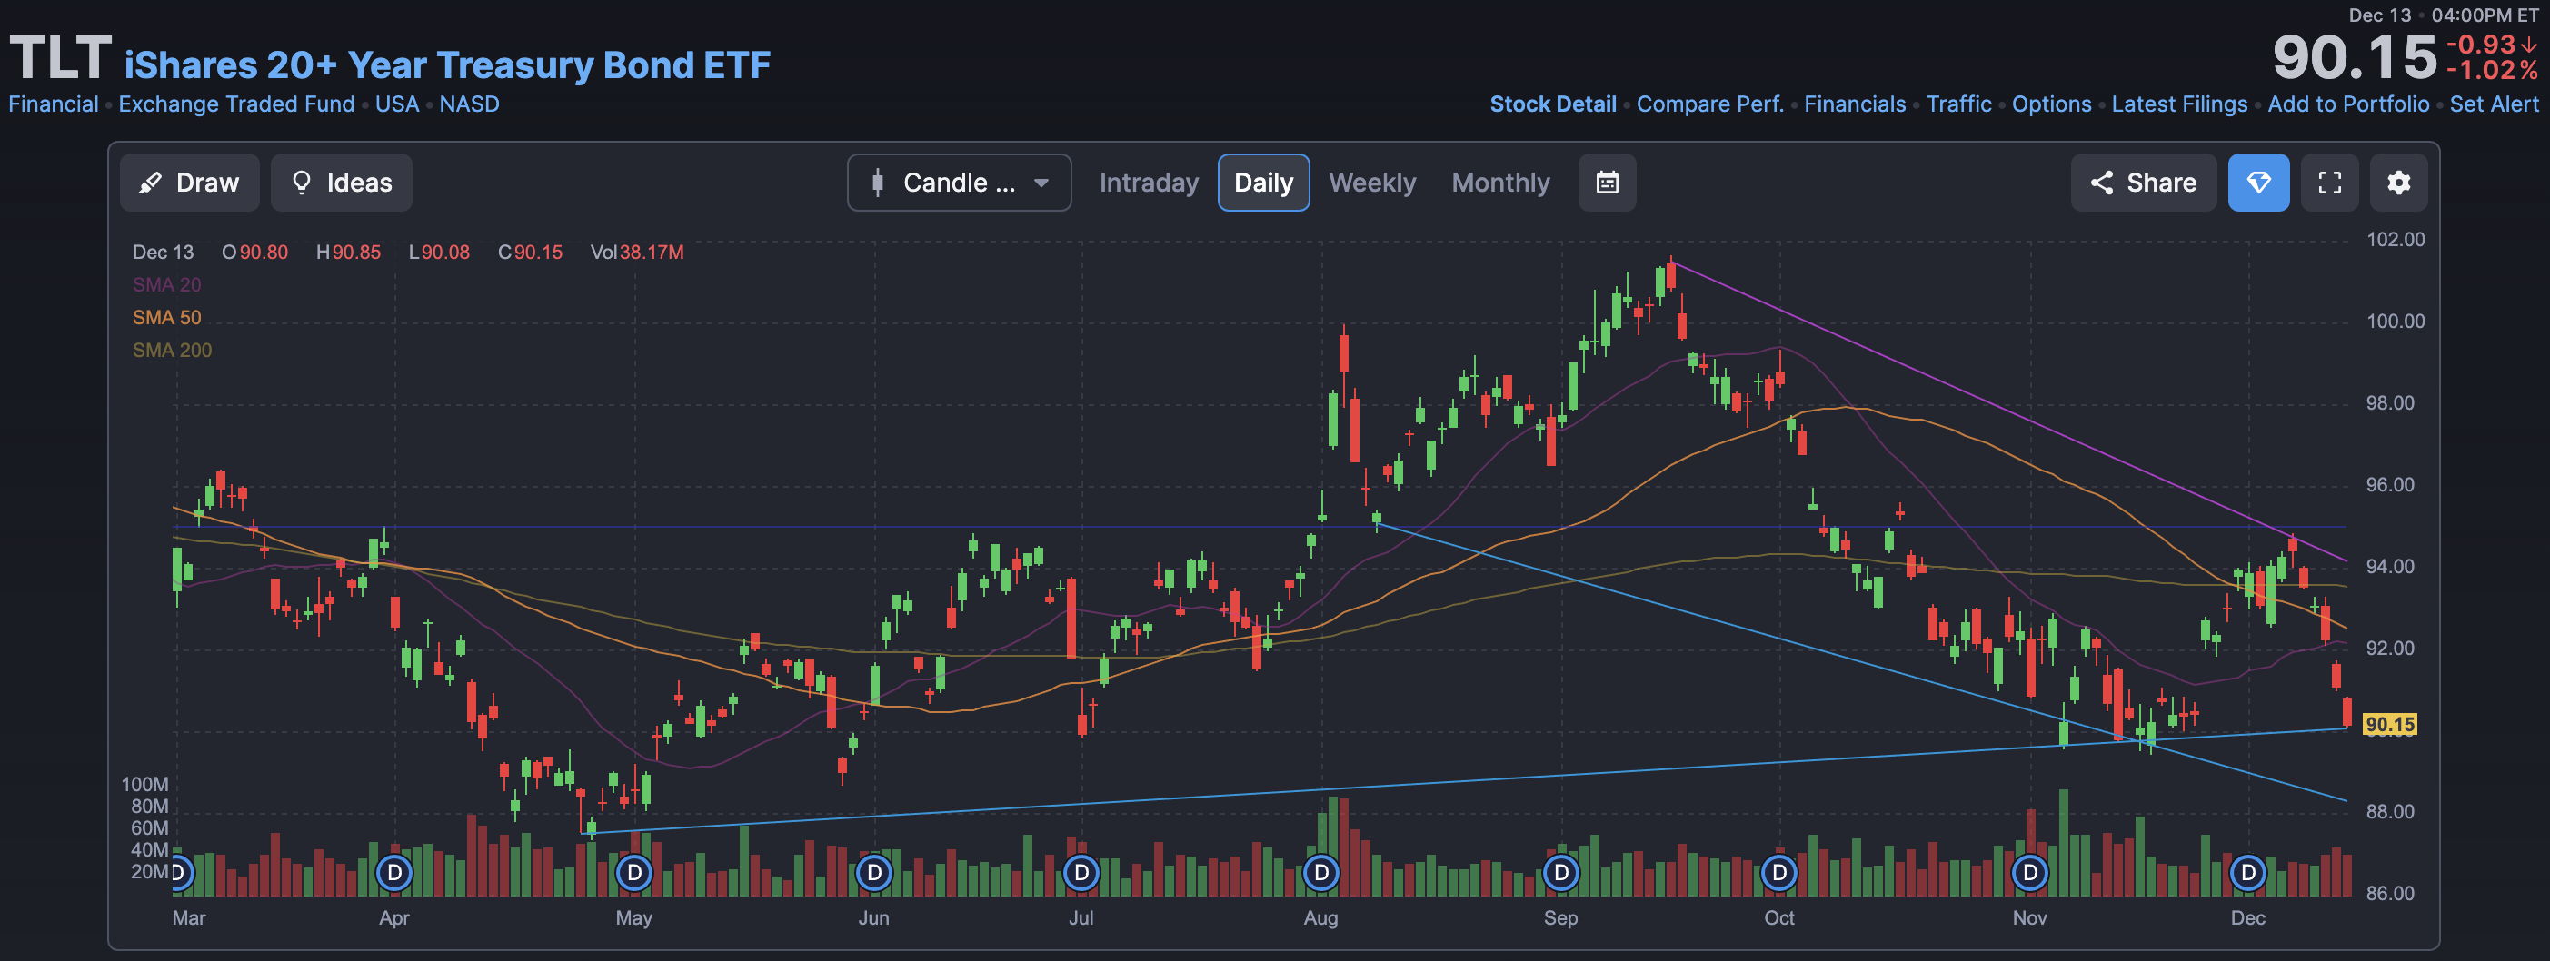Click the Set Alert link
This screenshot has width=2550, height=961.
click(2494, 104)
